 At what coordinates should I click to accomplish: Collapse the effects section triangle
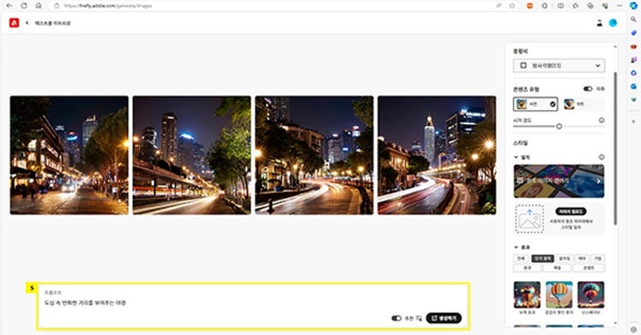(x=516, y=247)
